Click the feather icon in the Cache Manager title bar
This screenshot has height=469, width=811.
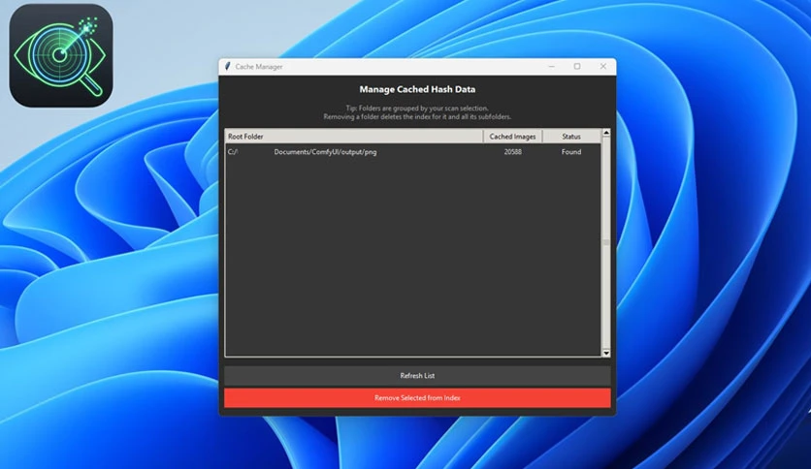[x=227, y=66]
